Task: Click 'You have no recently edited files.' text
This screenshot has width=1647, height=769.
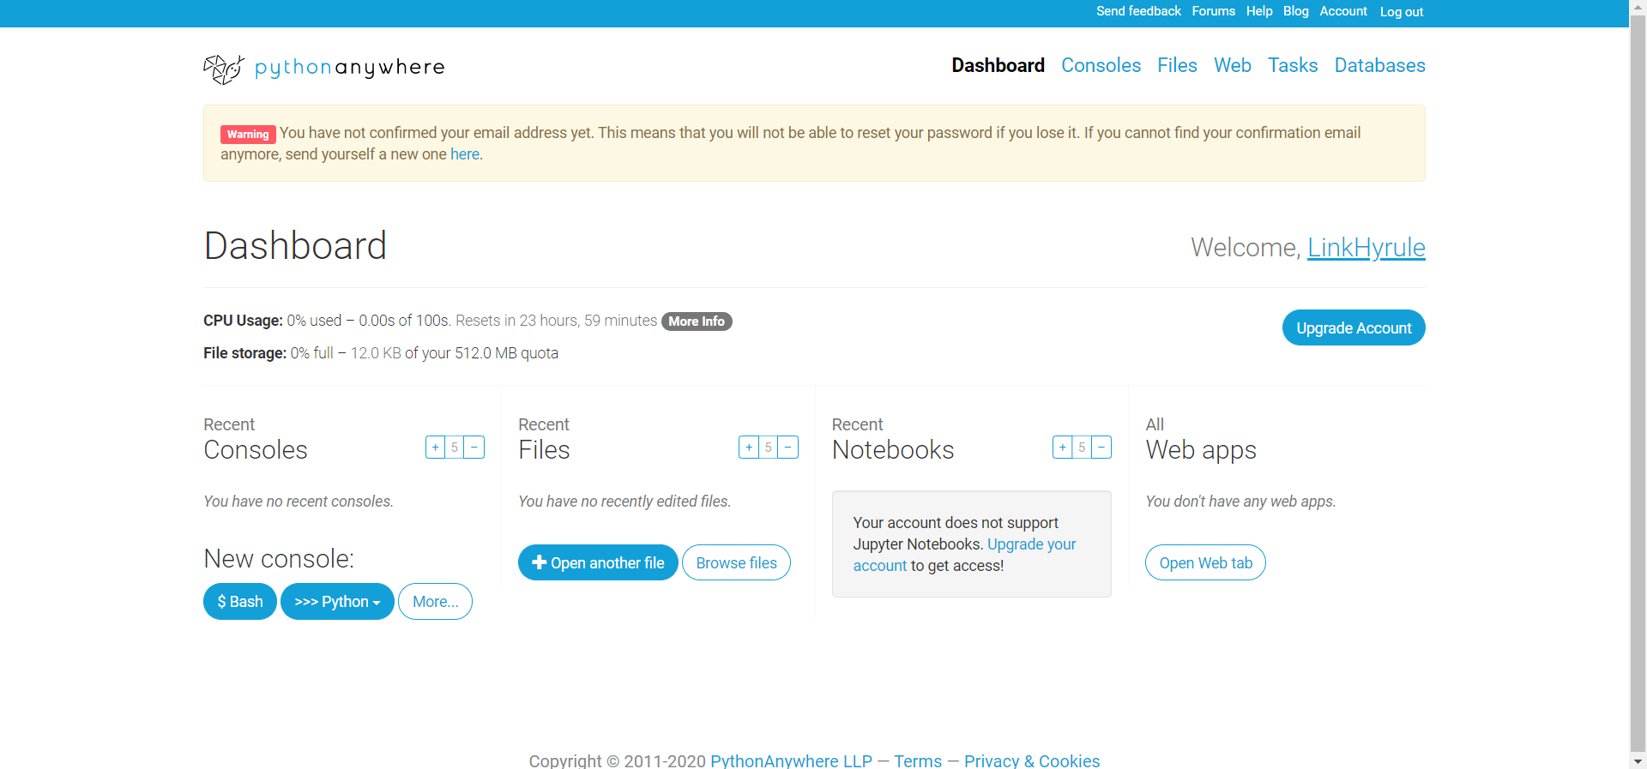Action: point(624,502)
